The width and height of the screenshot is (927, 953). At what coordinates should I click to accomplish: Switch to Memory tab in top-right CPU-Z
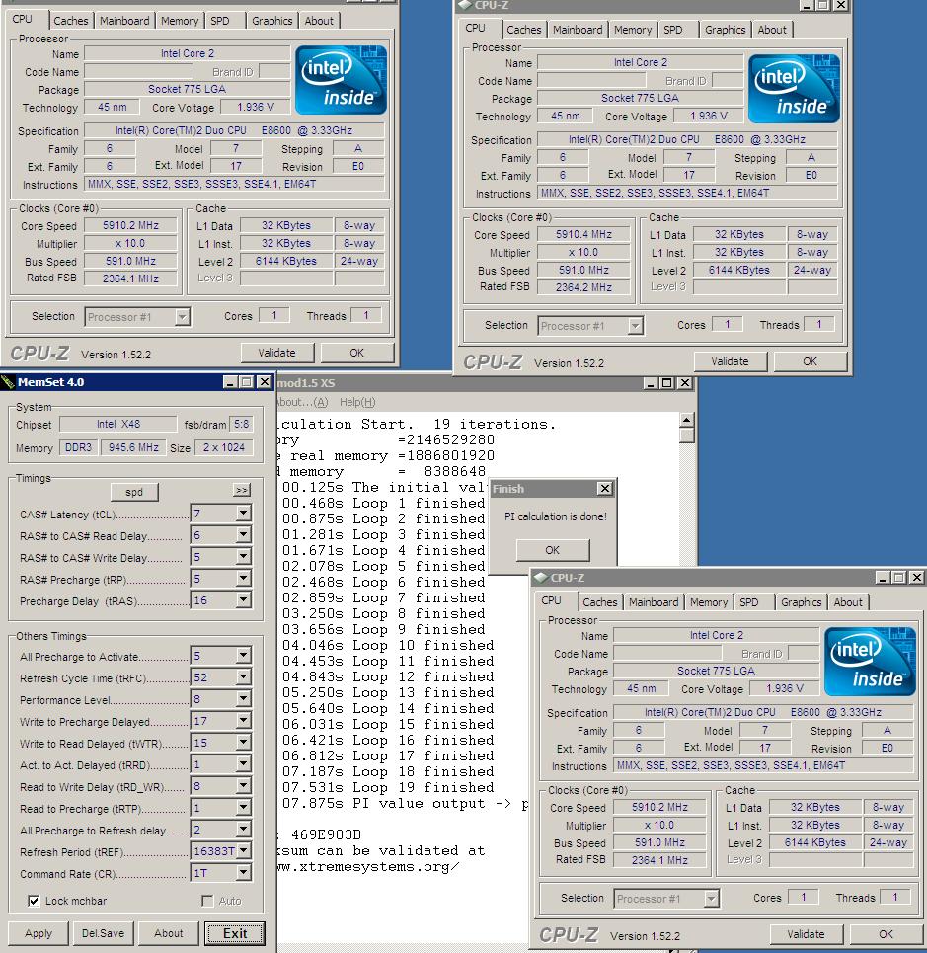pos(633,30)
